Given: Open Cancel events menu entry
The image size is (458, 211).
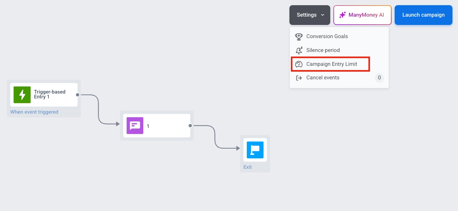Looking at the screenshot, I should tap(323, 78).
